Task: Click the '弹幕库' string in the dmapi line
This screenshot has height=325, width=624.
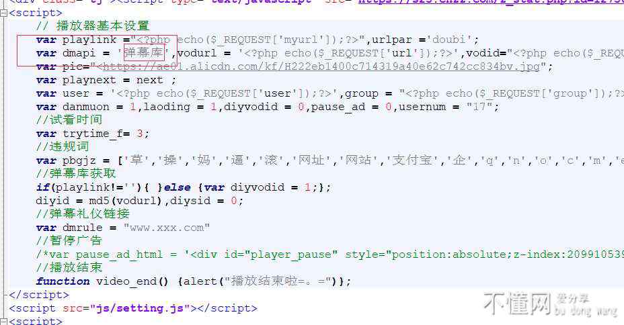Action: click(x=144, y=53)
